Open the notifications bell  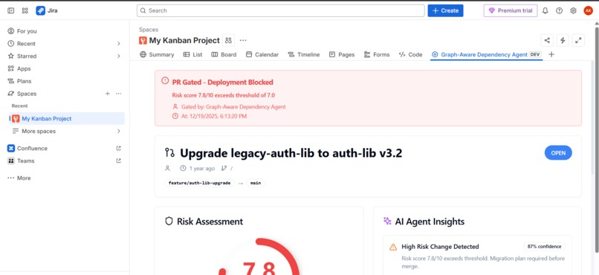pos(545,10)
